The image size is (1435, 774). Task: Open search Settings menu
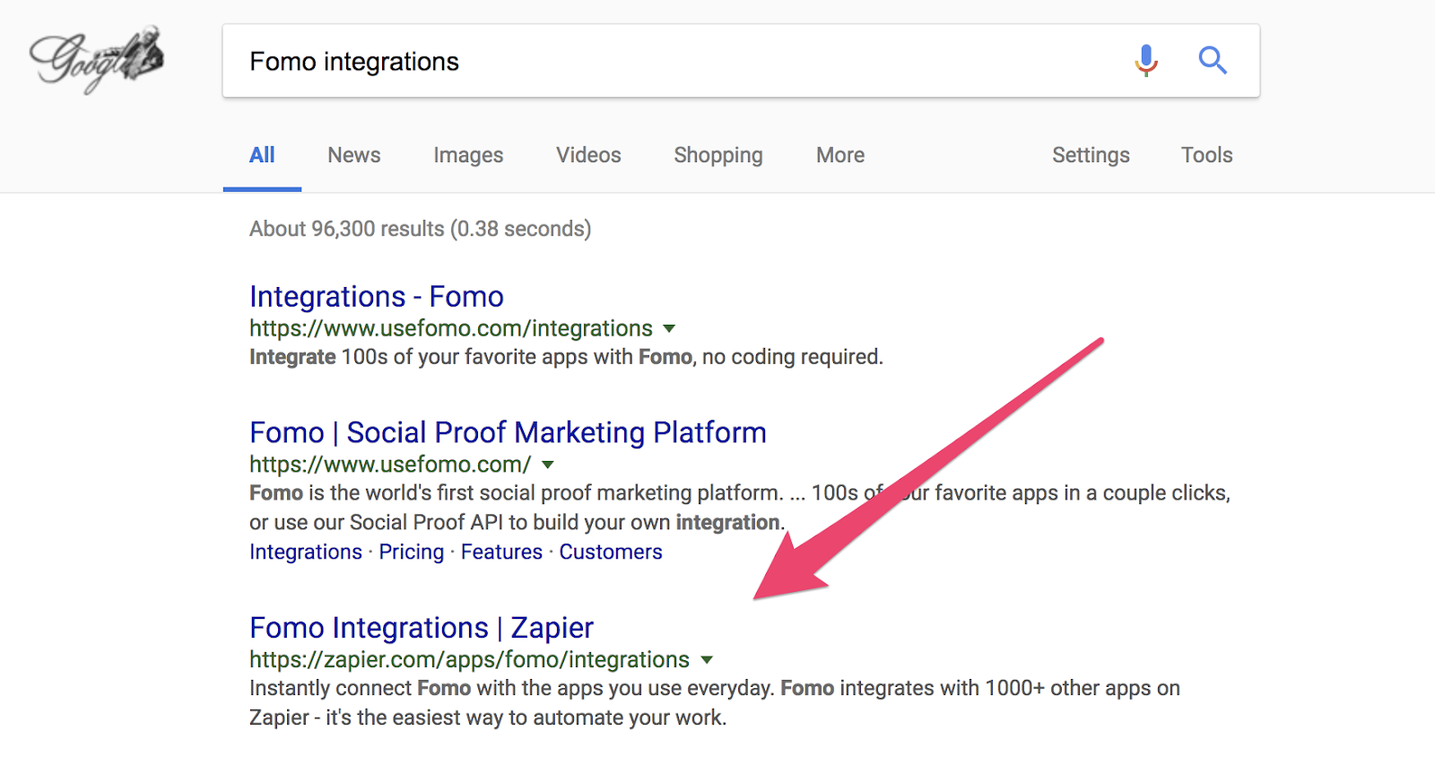point(1090,155)
